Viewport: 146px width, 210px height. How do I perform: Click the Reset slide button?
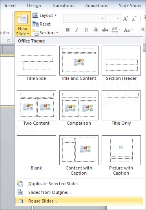click(42, 24)
